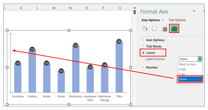Open the Fill & Line paint bucket tab
This screenshot has height=110, width=208.
(145, 28)
